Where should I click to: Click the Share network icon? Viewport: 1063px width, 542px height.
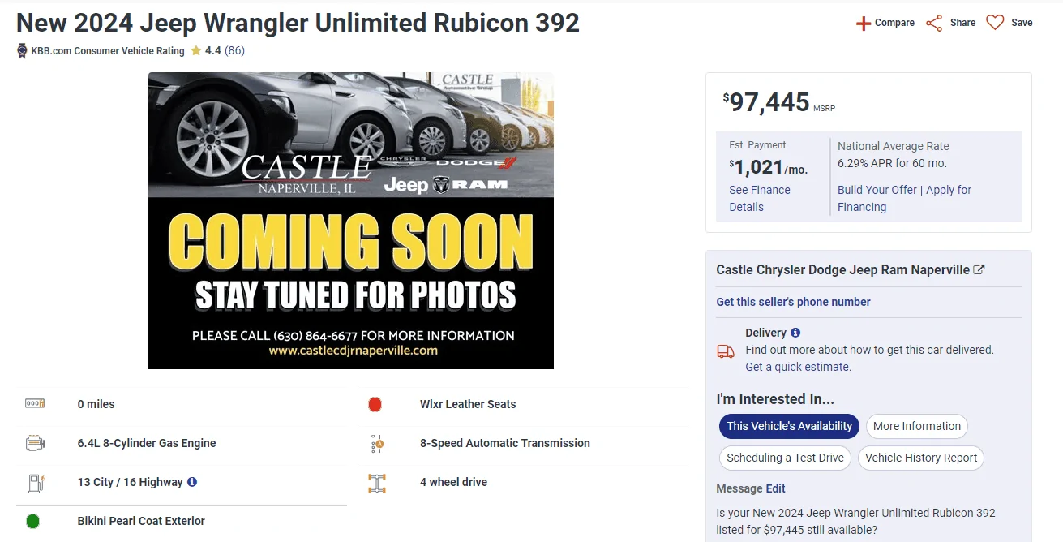(934, 23)
